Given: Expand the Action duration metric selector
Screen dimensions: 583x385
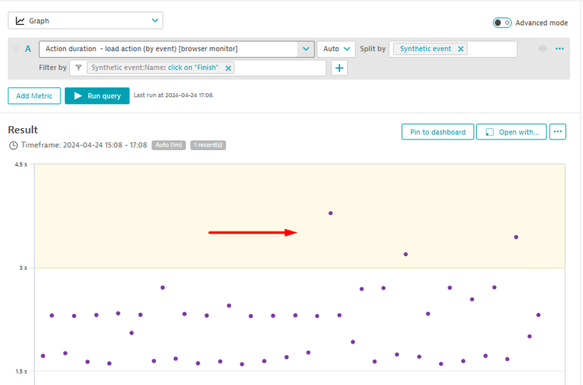Looking at the screenshot, I should click(306, 49).
